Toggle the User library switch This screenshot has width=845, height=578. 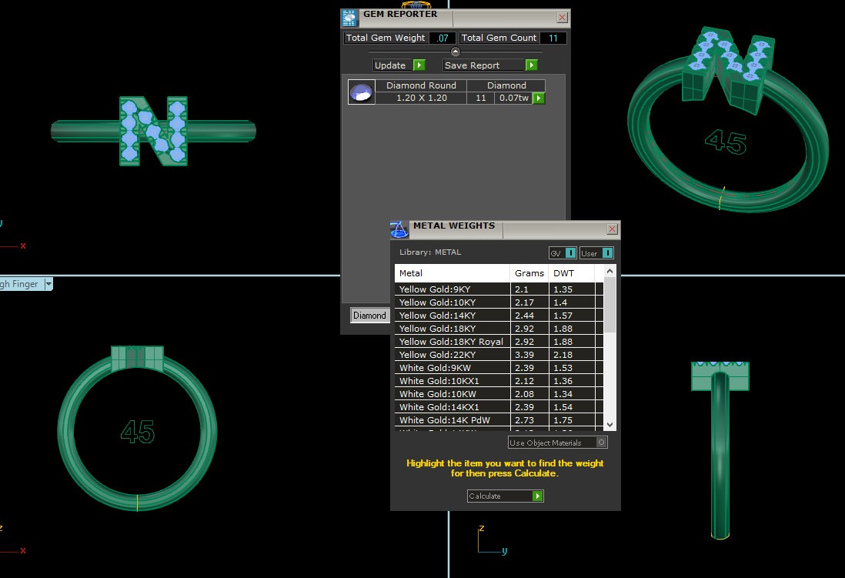[606, 252]
